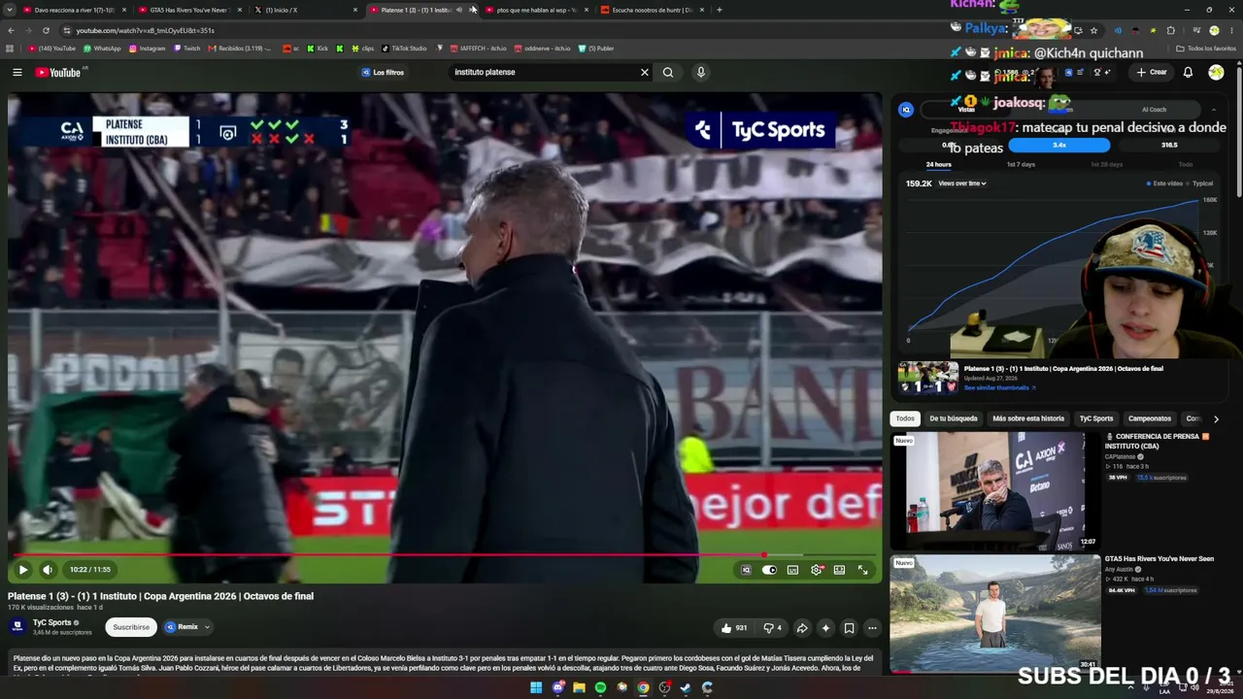
Task: Open the account avatar menu
Action: (1216, 72)
